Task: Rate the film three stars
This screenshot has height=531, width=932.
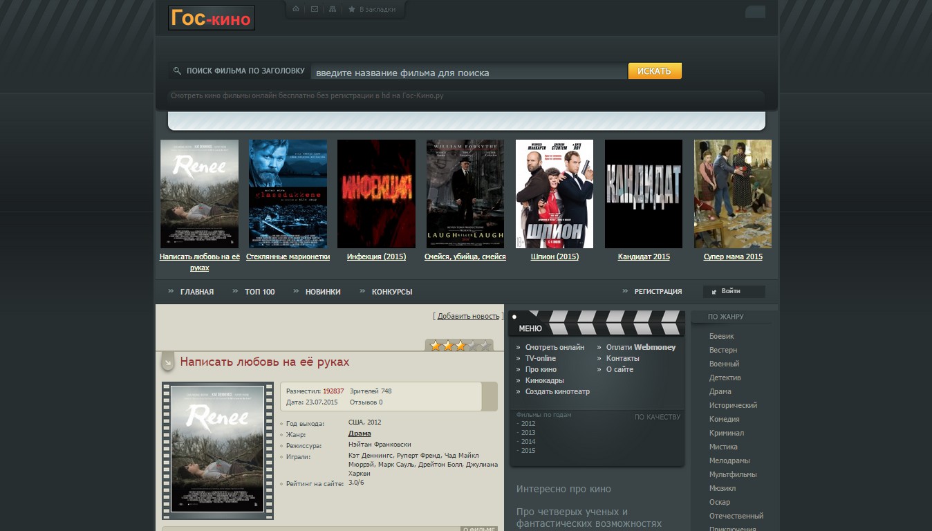Action: [x=460, y=346]
